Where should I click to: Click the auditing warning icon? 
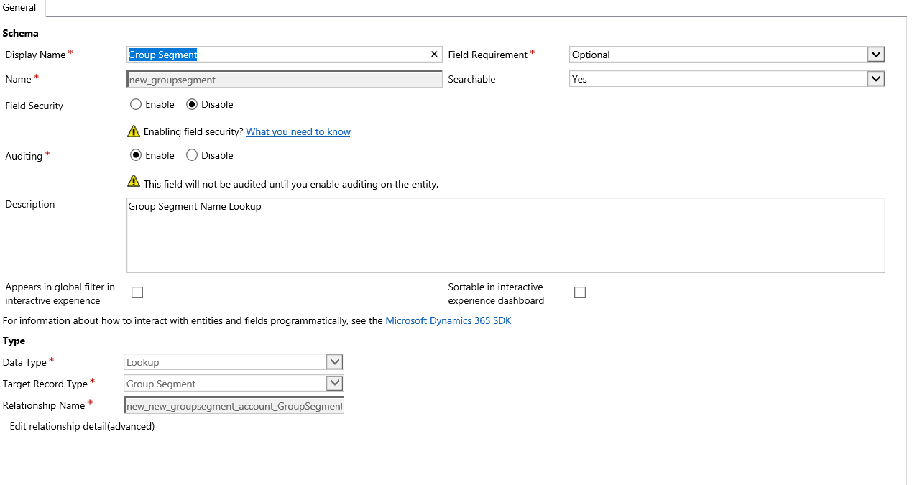[134, 181]
